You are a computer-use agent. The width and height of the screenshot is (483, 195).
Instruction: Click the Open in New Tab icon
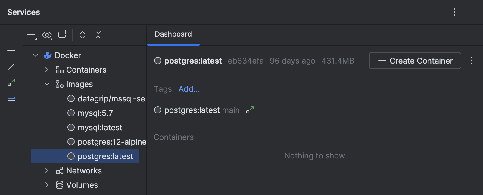[x=63, y=34]
